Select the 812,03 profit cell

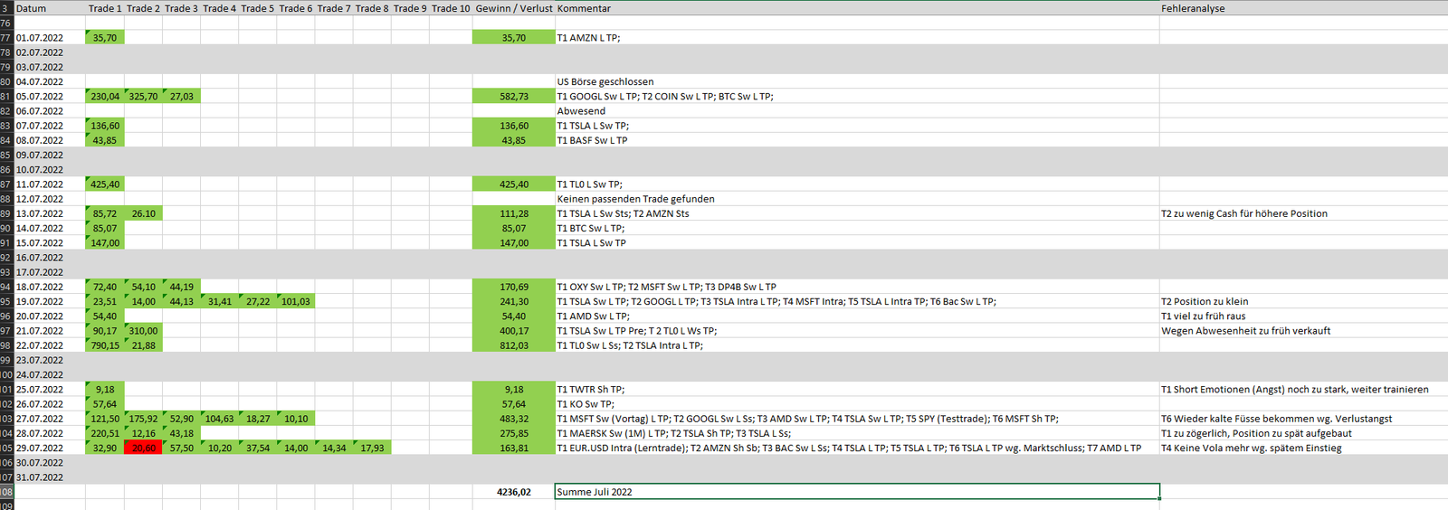point(513,345)
